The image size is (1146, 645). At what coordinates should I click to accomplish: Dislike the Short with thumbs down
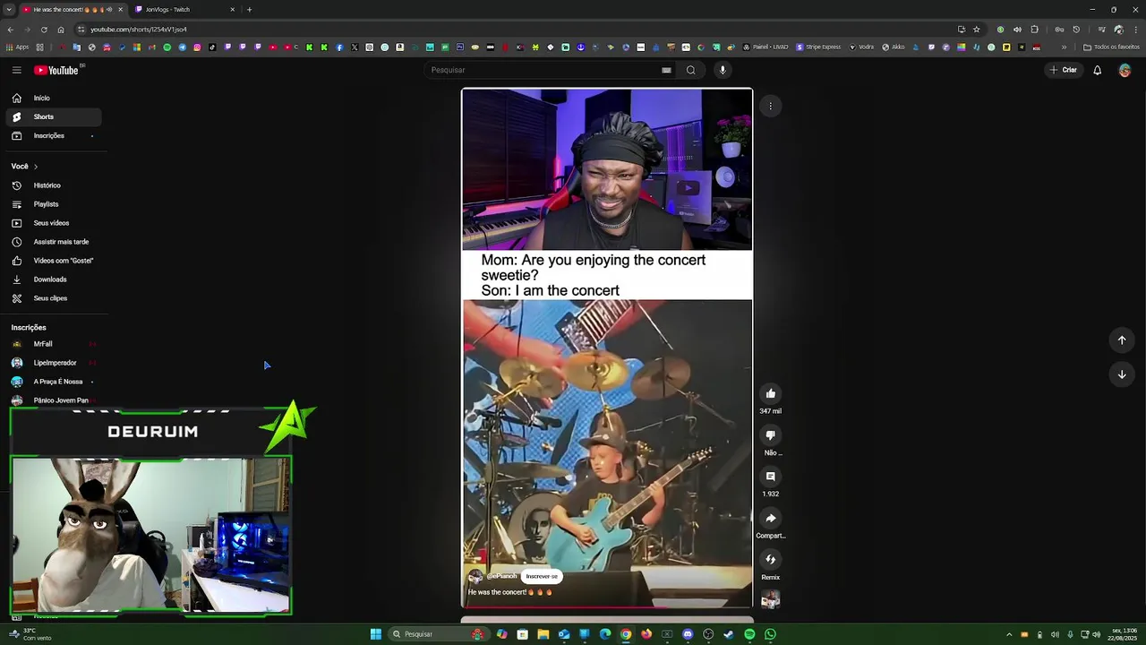click(x=770, y=435)
